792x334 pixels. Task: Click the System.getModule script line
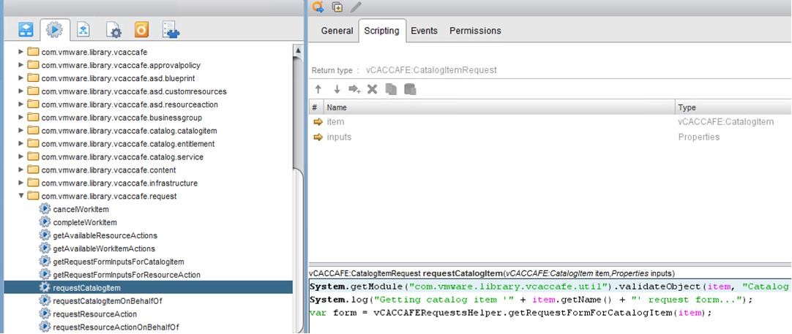tap(550, 286)
